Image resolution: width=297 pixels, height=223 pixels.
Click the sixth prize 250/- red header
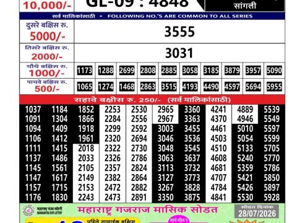coord(152,100)
